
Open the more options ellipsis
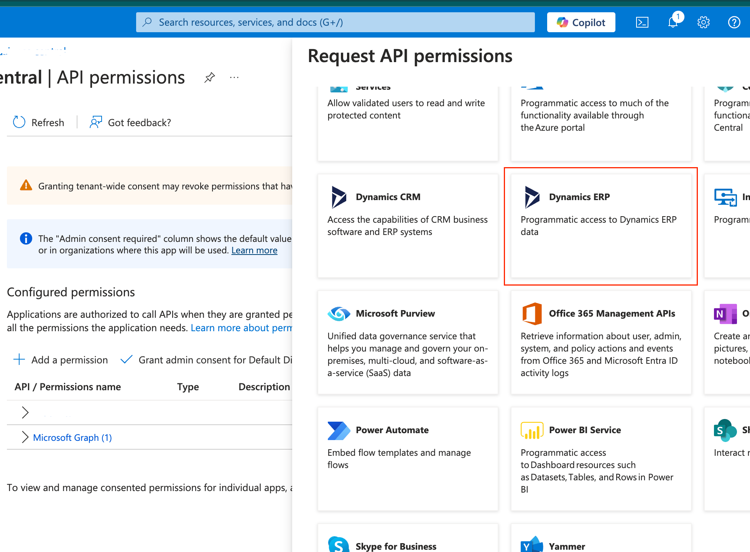tap(234, 77)
